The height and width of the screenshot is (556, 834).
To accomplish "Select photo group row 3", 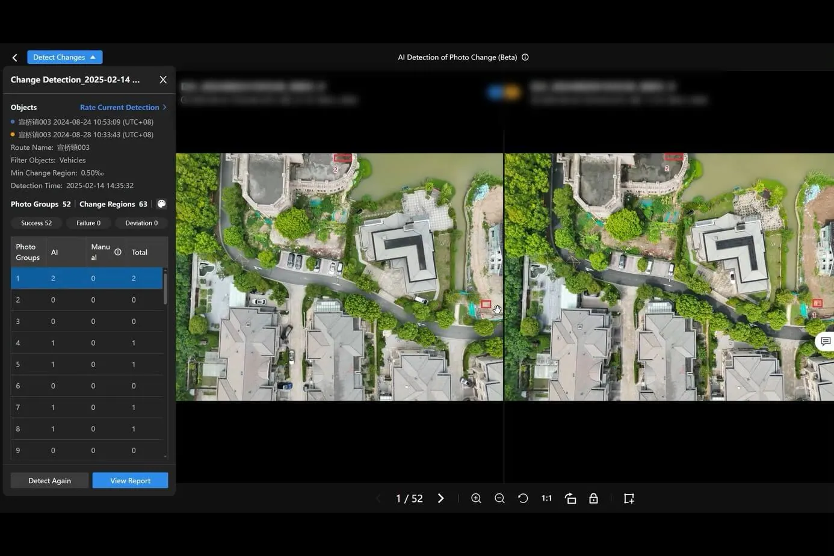I will 87,321.
